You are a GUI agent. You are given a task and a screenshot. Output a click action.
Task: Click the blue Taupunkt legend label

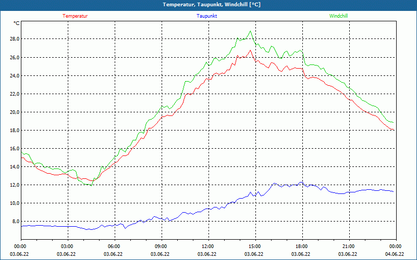click(206, 16)
